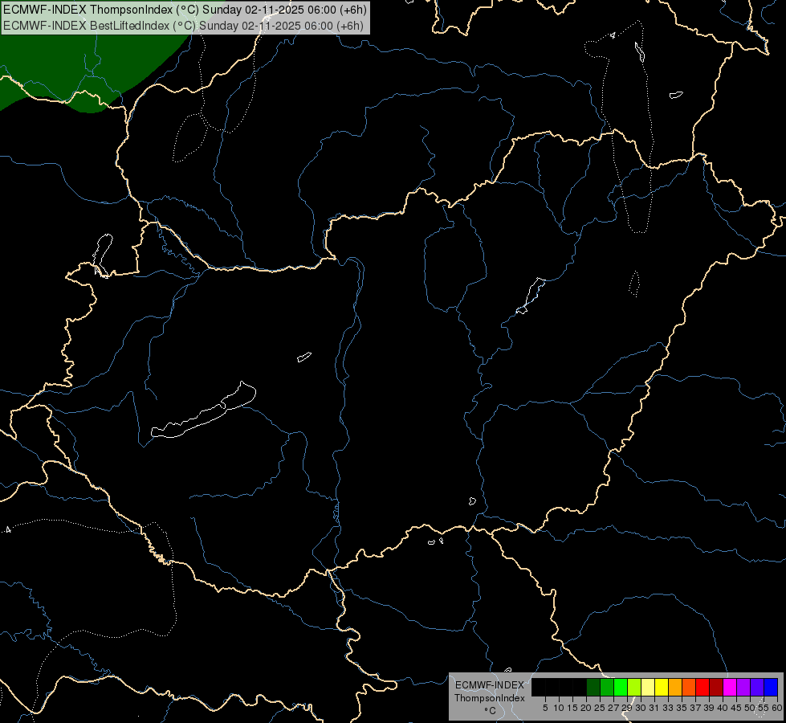Click the BestLiftedIndex title line at top
Image resolution: width=786 pixels, height=723 pixels.
183,26
